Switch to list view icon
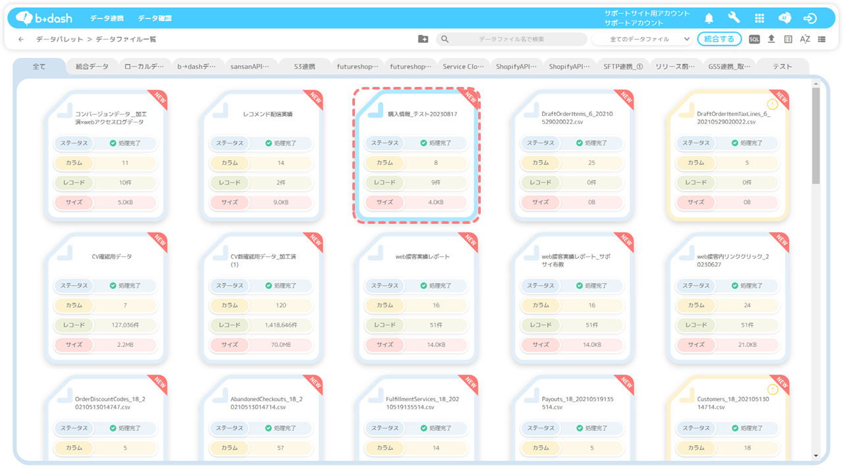Viewport: 843px width, 474px height. coord(822,39)
